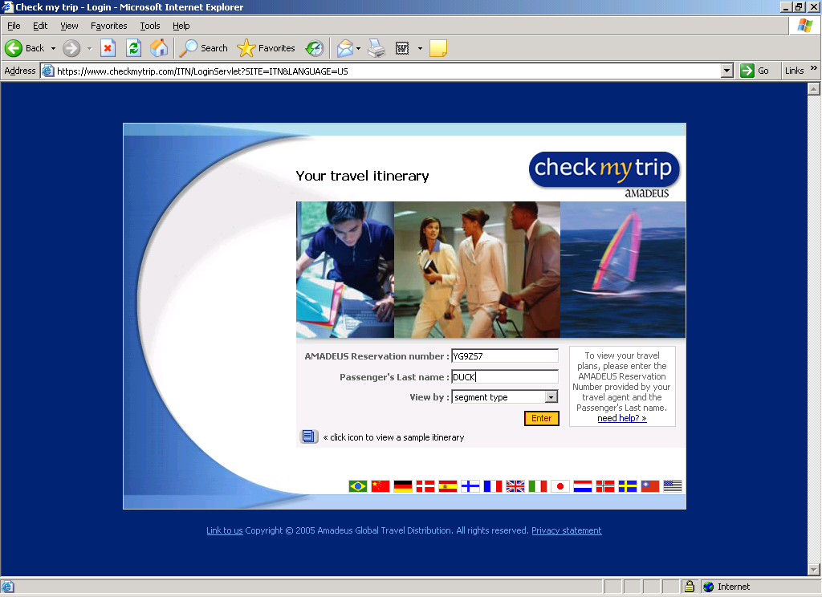822x597 pixels.
Task: Open the Search pane in toolbar
Action: (203, 48)
